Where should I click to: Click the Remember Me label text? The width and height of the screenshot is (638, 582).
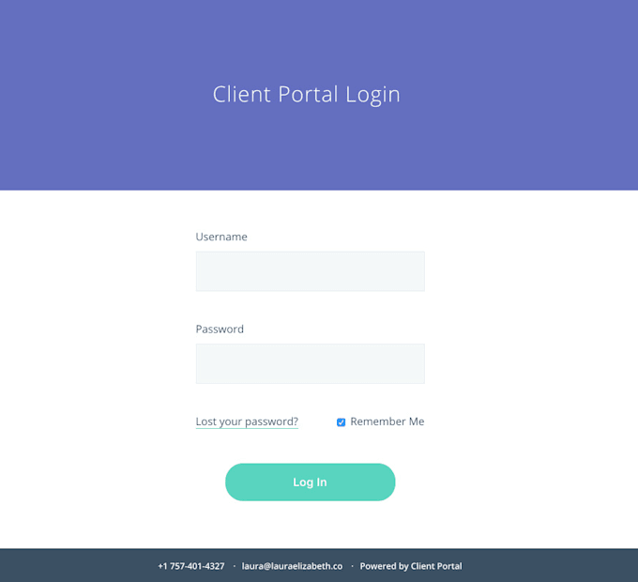[387, 421]
